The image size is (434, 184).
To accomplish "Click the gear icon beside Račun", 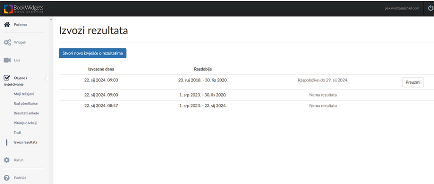I will pyautogui.click(x=7, y=160).
